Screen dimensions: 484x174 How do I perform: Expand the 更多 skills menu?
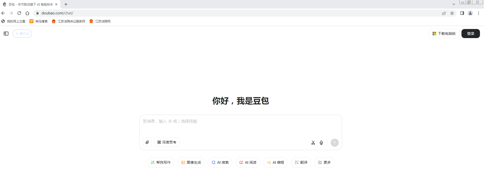point(324,162)
